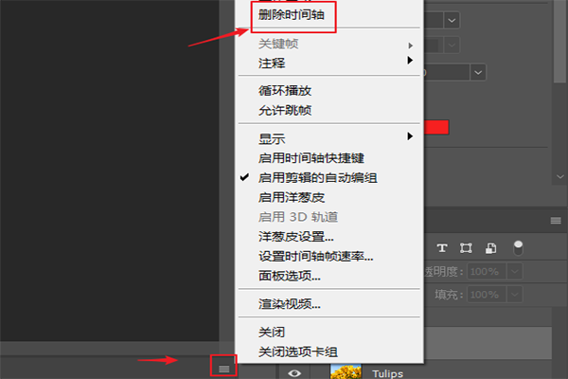Click the Tulips layer thumbnail
568x379 pixels.
[346, 371]
